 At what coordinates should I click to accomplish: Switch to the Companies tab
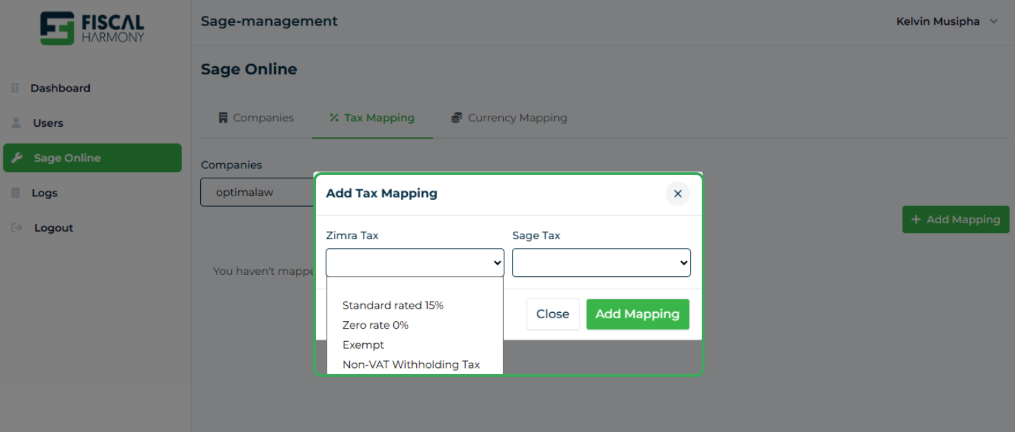pos(256,118)
